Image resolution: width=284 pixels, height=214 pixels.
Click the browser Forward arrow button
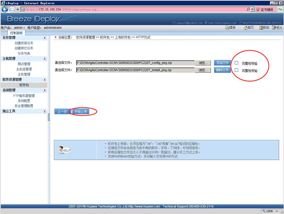12,9
